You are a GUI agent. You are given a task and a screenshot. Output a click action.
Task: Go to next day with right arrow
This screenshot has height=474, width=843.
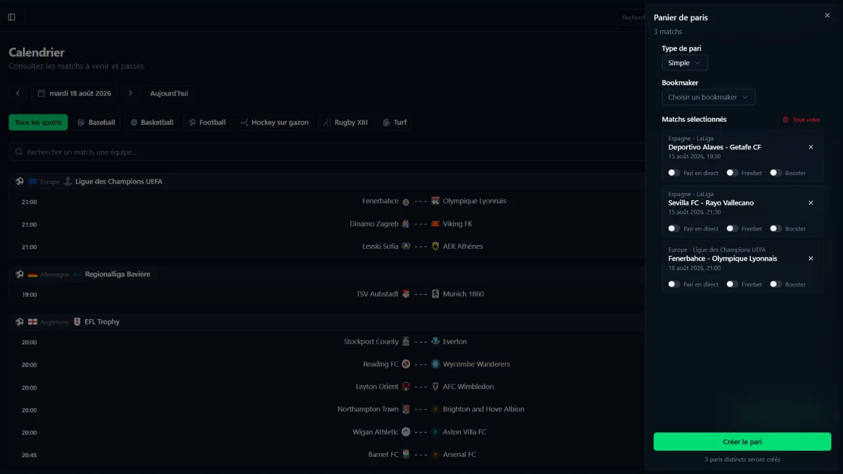click(x=130, y=93)
